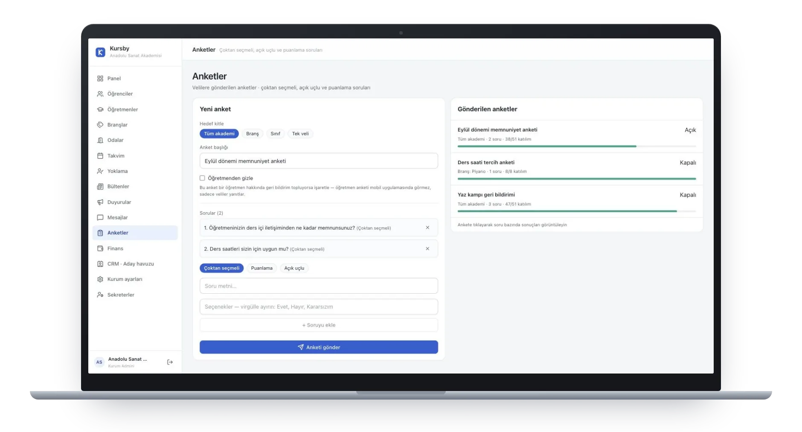The height and width of the screenshot is (432, 802).
Task: Choose Çoktan seçmeli question type
Action: (x=221, y=268)
